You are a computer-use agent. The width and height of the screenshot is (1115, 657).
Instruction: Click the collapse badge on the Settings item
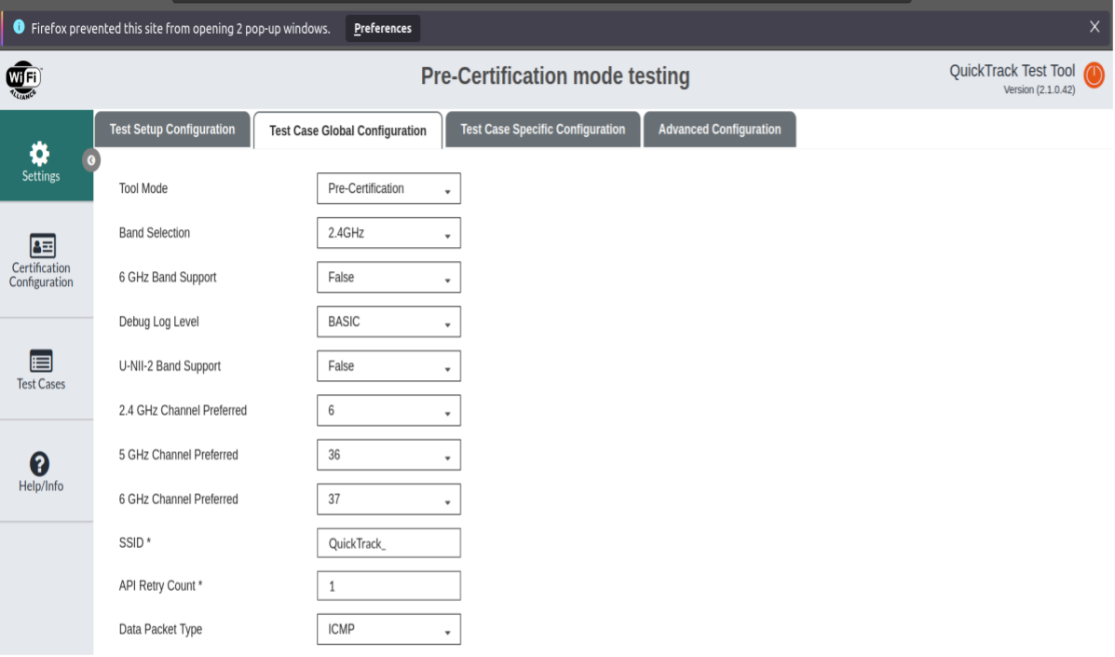90,160
